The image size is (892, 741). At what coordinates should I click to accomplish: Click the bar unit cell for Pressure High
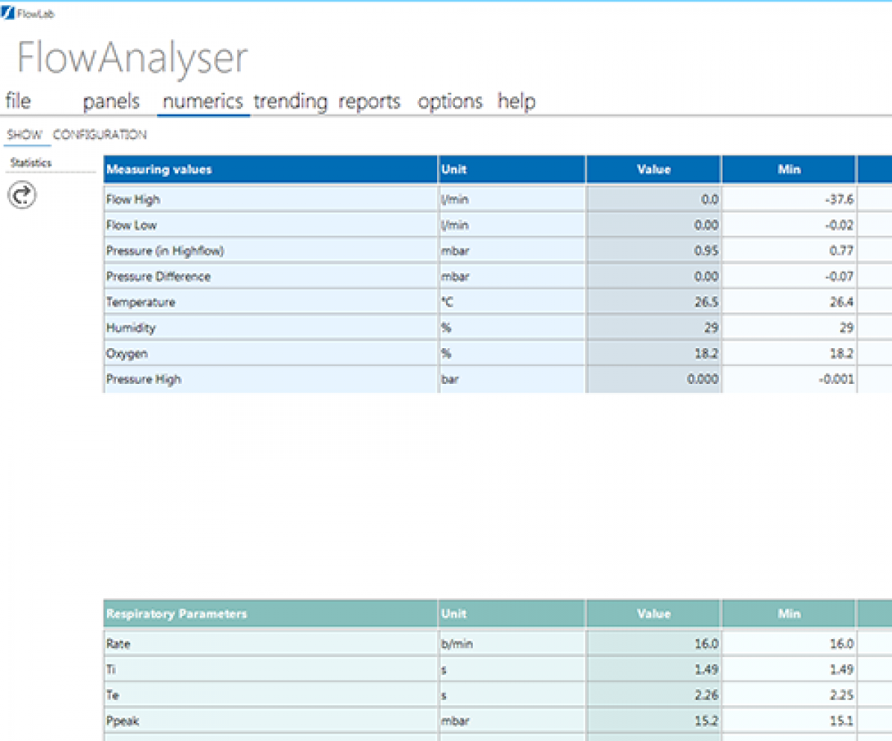512,379
